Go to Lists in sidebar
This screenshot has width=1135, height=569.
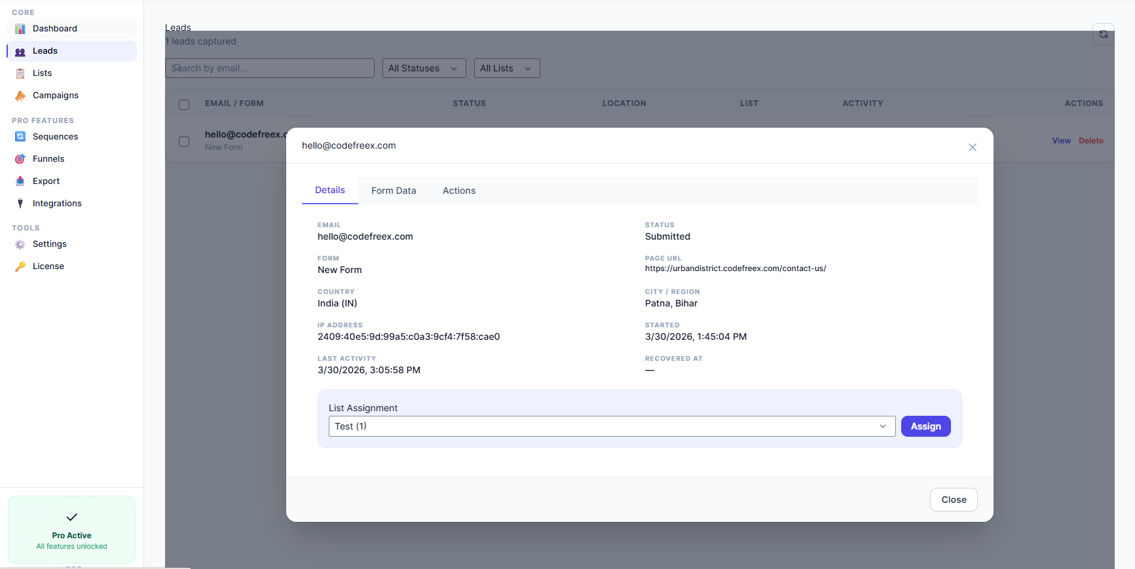(72, 73)
